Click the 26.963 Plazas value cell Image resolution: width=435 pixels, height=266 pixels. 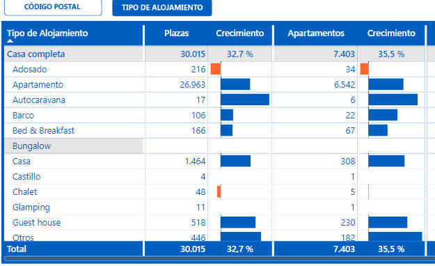point(193,85)
